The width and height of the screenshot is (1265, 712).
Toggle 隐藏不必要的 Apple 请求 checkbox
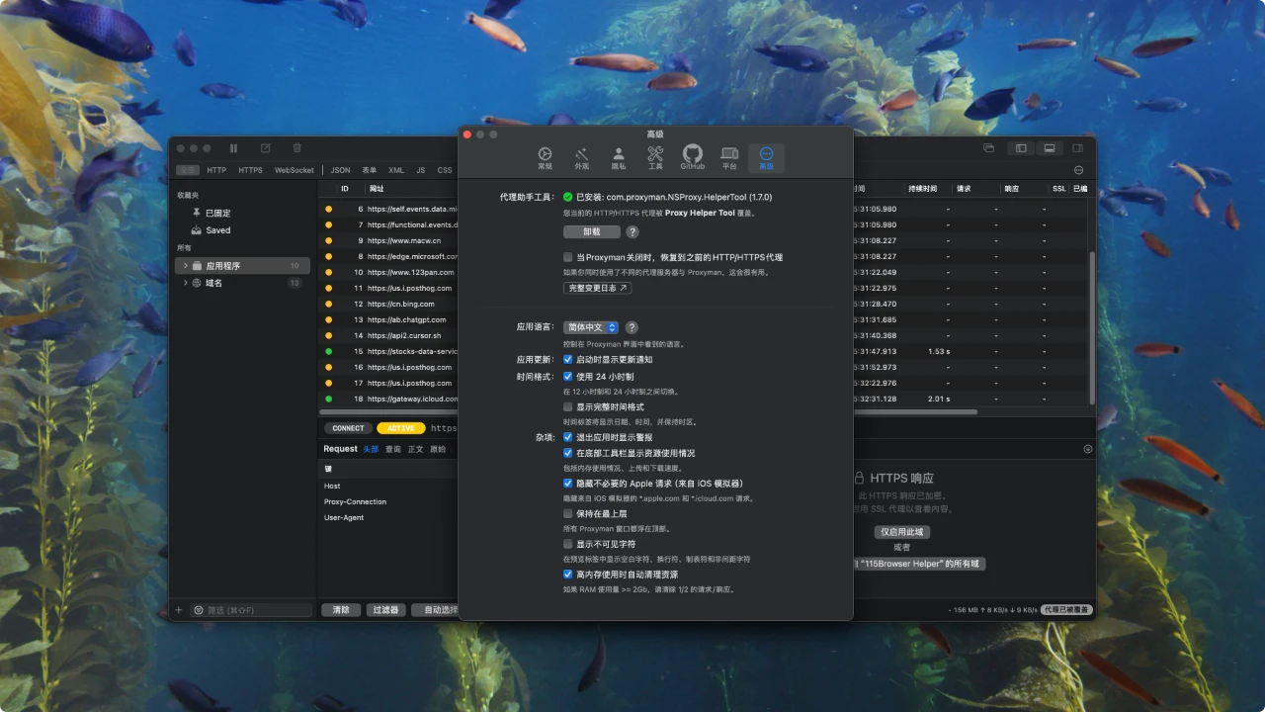click(x=568, y=484)
